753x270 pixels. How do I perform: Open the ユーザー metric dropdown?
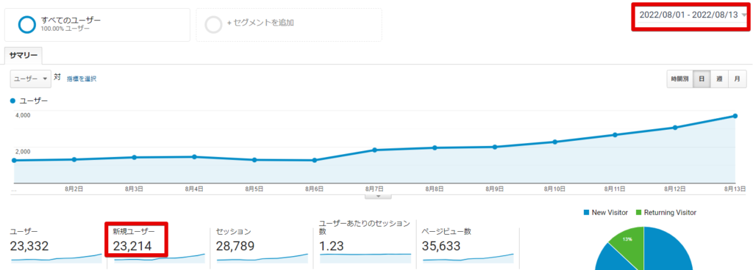(31, 79)
